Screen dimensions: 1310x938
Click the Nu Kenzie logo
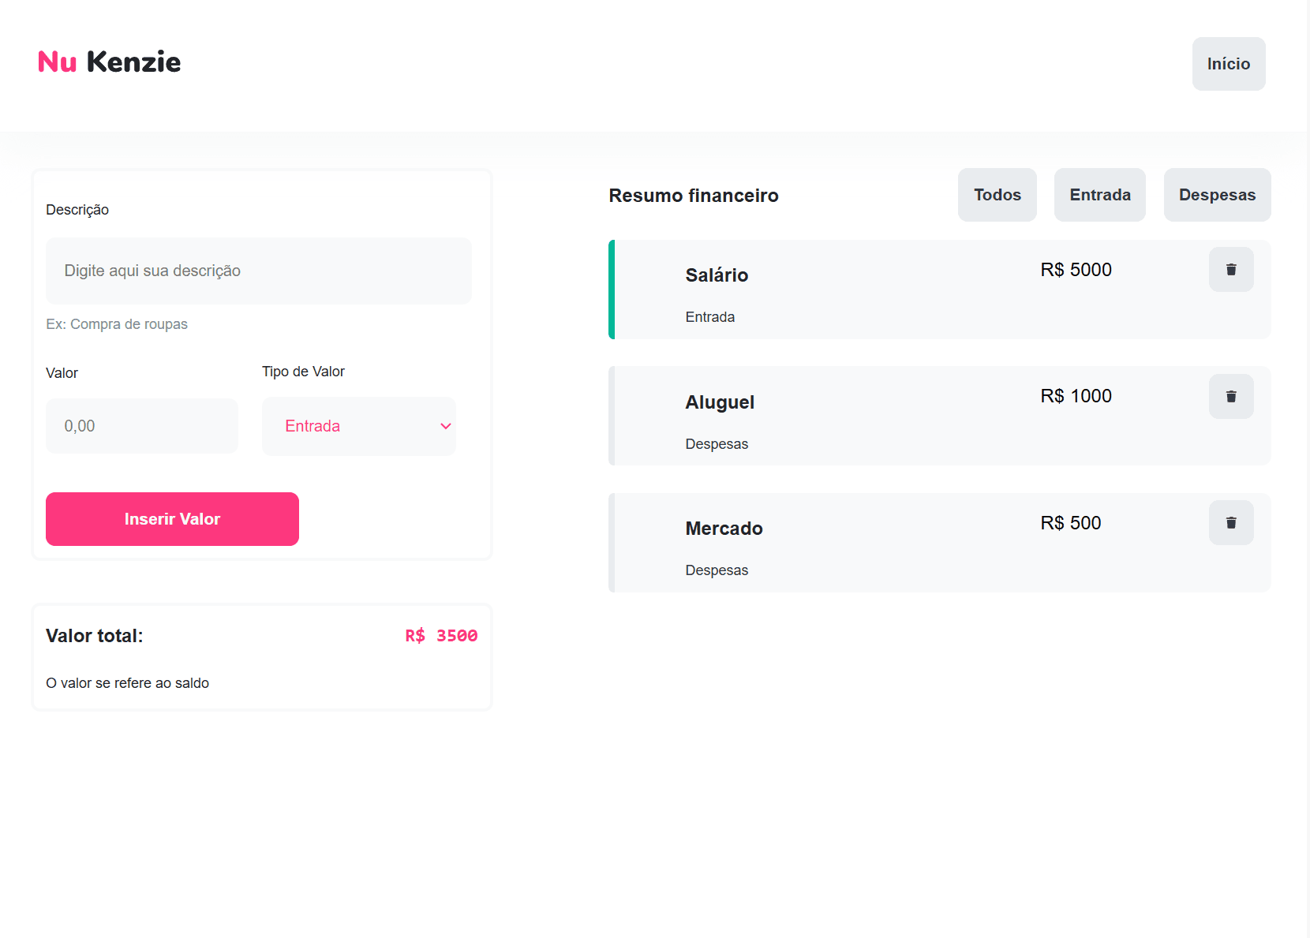[x=110, y=62]
